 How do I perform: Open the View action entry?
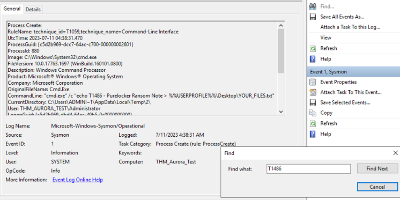click(326, 38)
